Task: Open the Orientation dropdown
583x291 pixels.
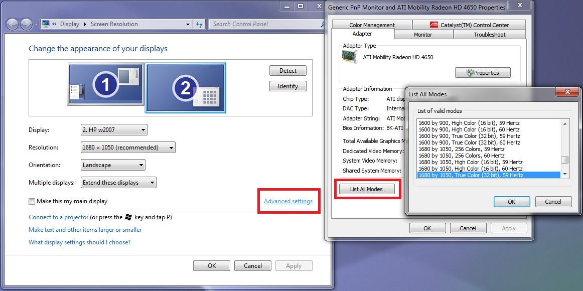Action: tap(113, 165)
